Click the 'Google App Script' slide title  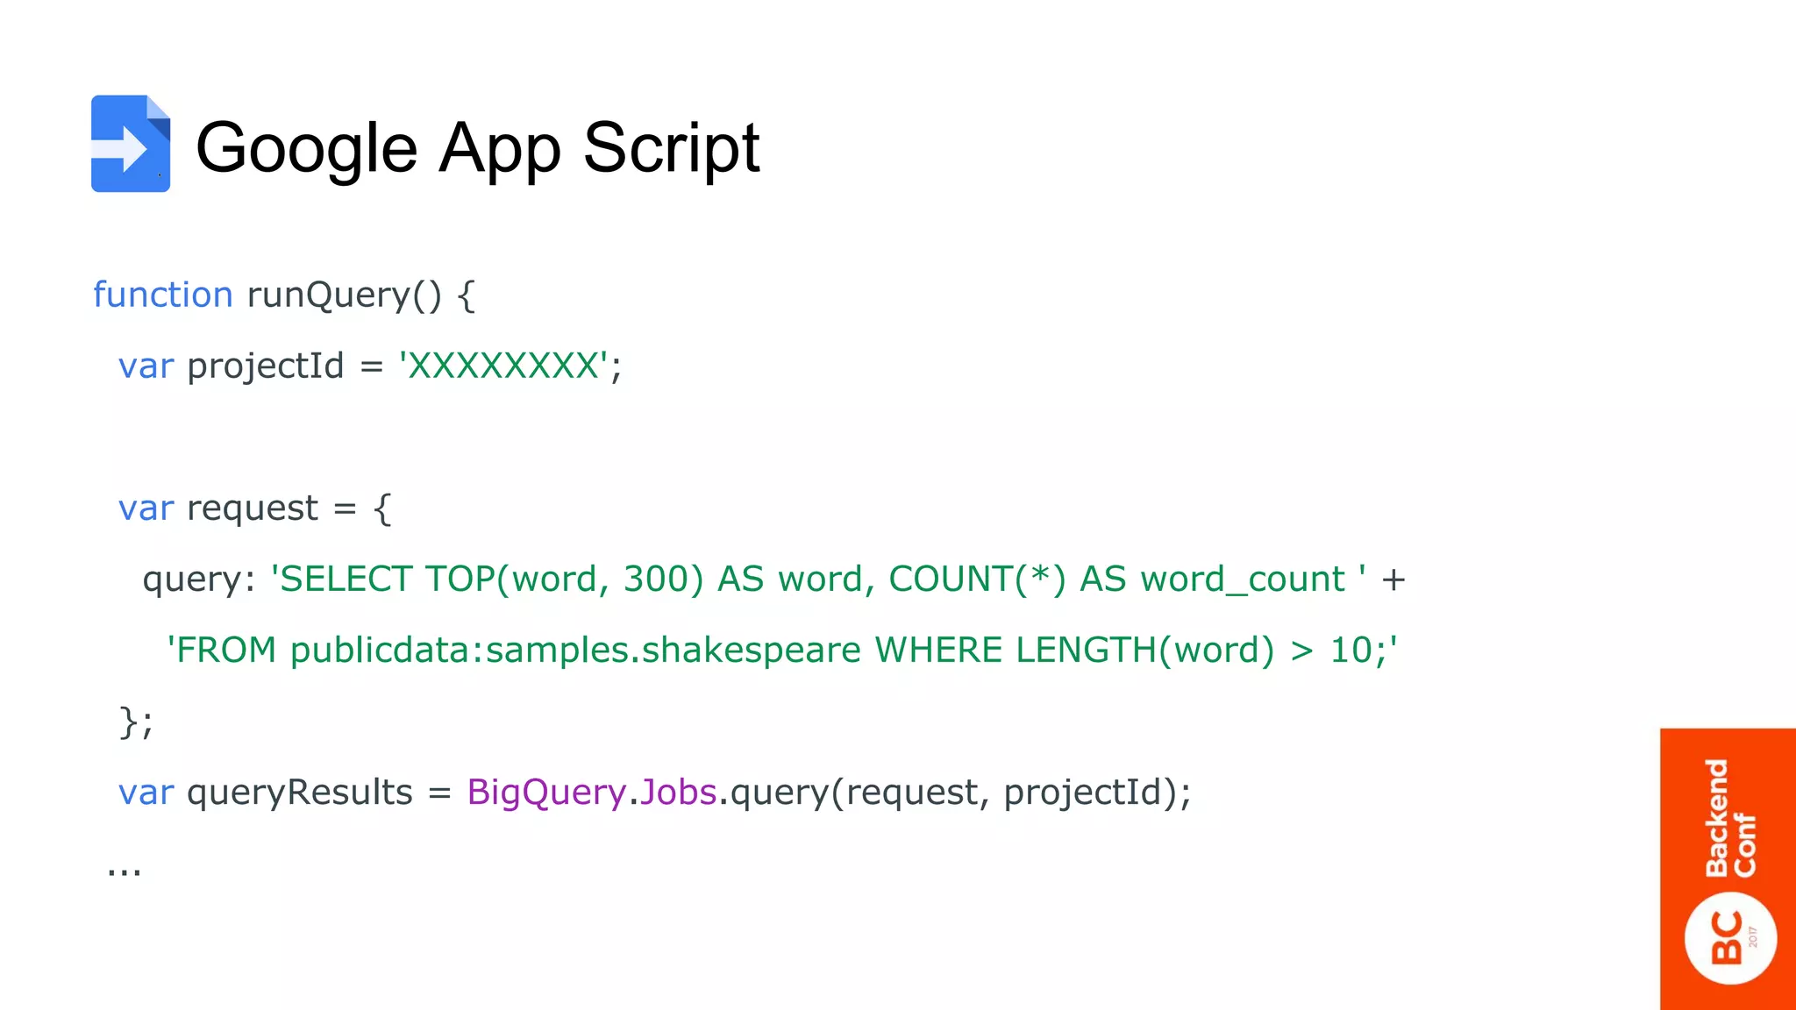pos(477,148)
